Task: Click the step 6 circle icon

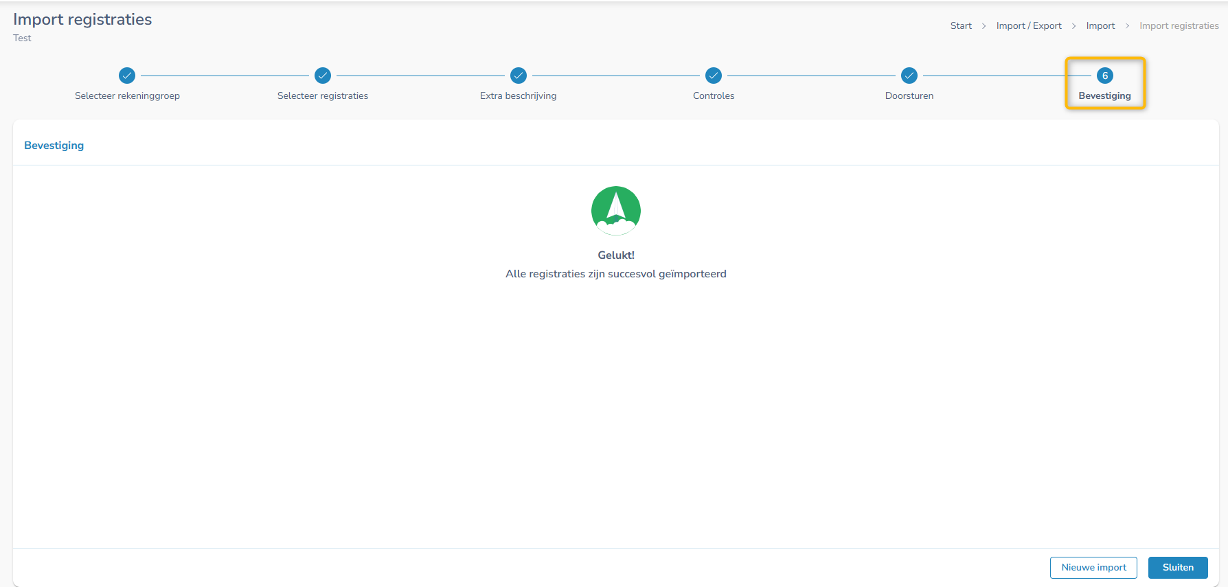Action: (1104, 76)
